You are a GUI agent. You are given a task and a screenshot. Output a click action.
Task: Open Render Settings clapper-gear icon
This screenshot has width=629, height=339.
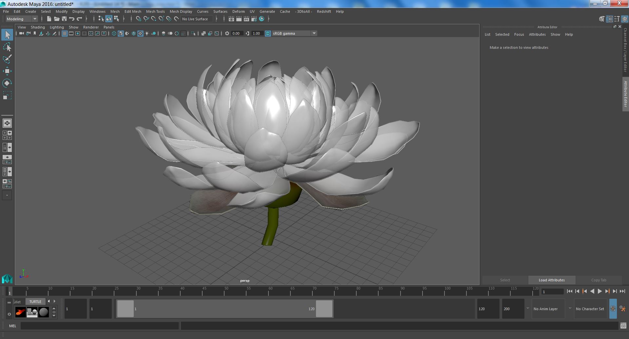pos(254,19)
